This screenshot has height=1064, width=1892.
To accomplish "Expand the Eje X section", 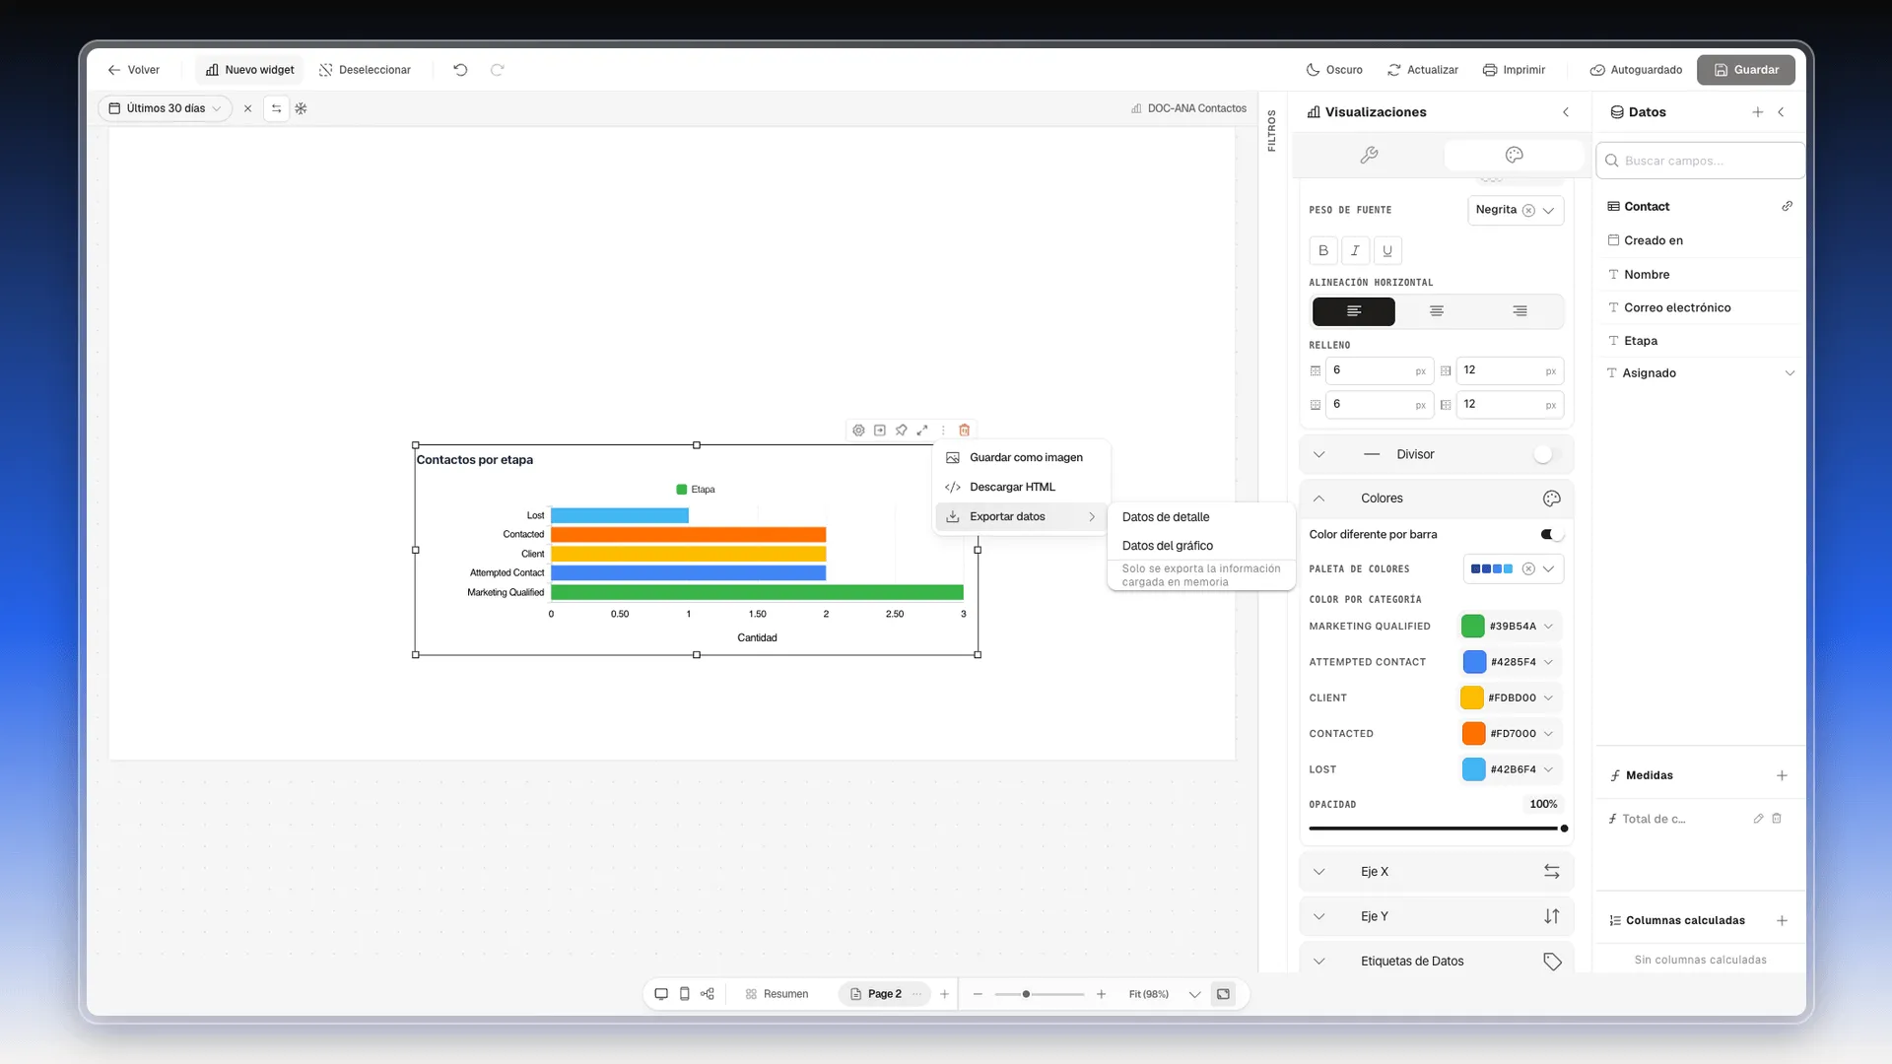I will [1318, 872].
